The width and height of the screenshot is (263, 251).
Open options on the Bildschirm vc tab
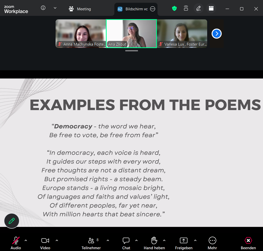(153, 9)
